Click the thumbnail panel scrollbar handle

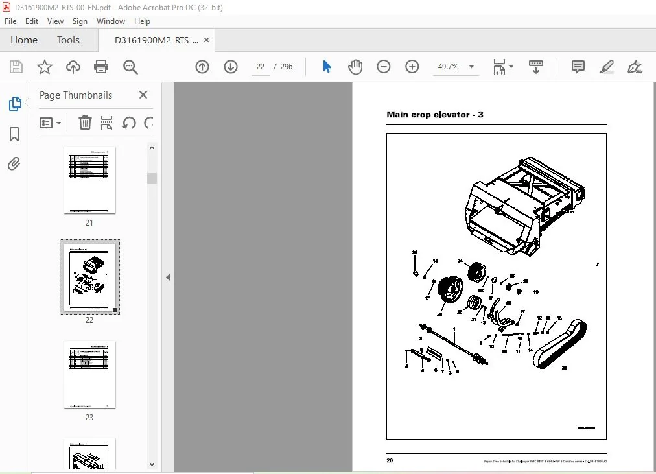coord(152,178)
